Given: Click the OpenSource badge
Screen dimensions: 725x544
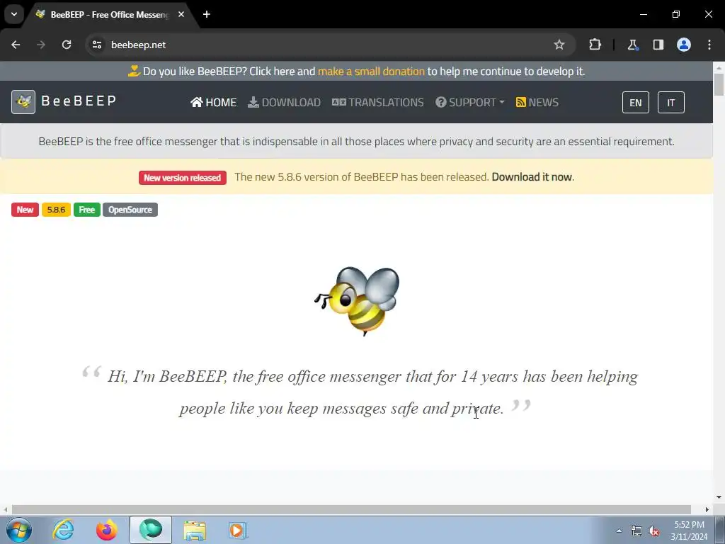Looking at the screenshot, I should [x=130, y=210].
